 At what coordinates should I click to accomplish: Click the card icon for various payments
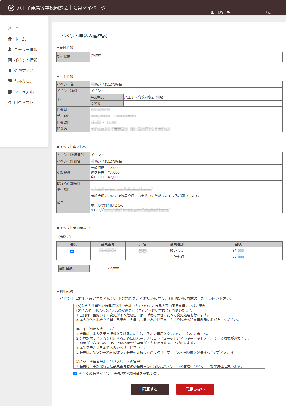click(10, 81)
